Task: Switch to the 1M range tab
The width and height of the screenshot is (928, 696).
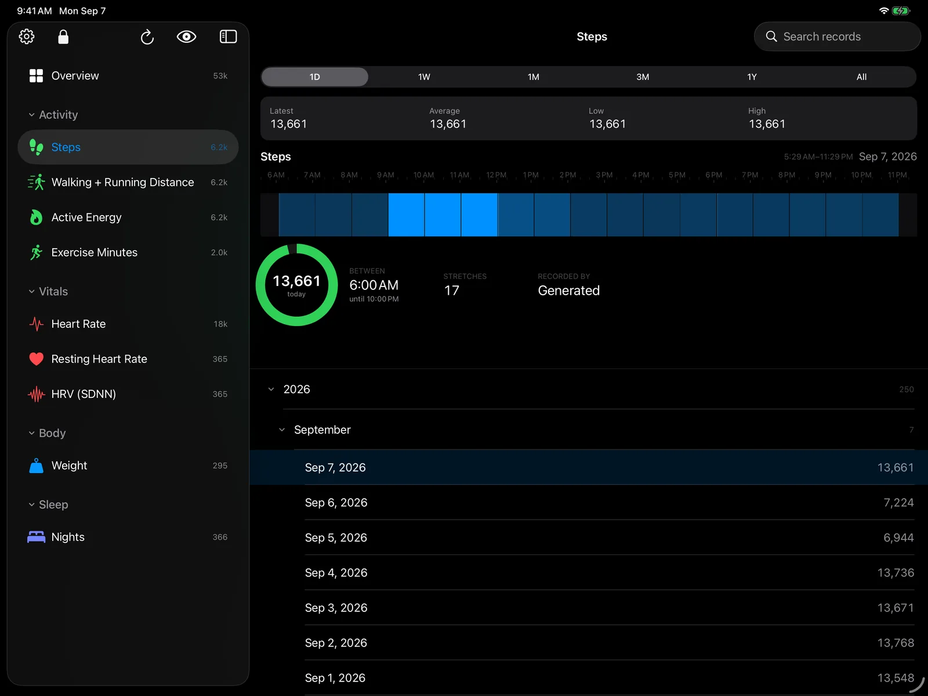Action: pos(534,77)
